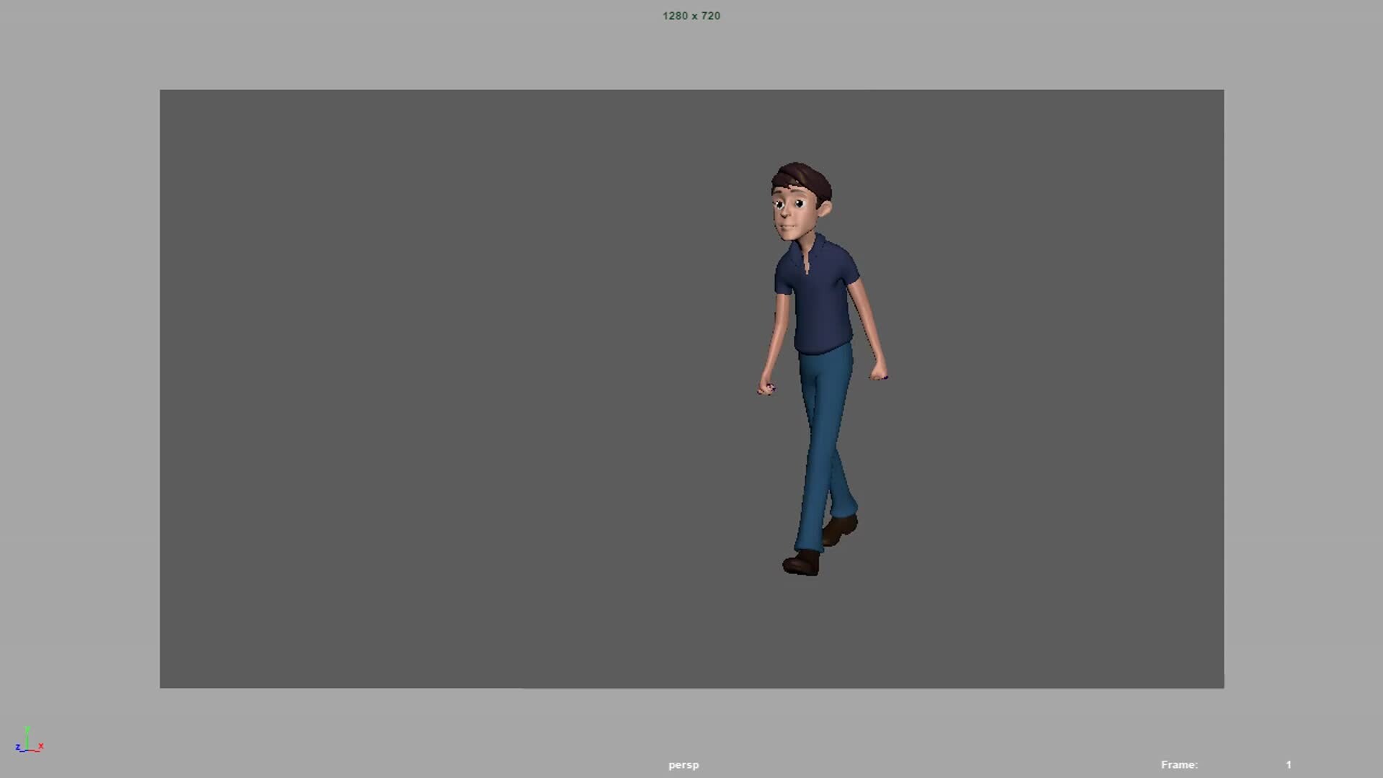Click the bottom status bar

pos(691,765)
